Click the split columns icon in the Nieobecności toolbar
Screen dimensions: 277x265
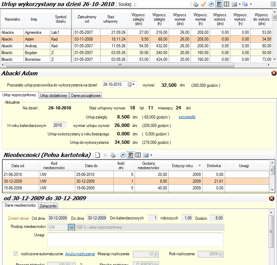pos(138,155)
